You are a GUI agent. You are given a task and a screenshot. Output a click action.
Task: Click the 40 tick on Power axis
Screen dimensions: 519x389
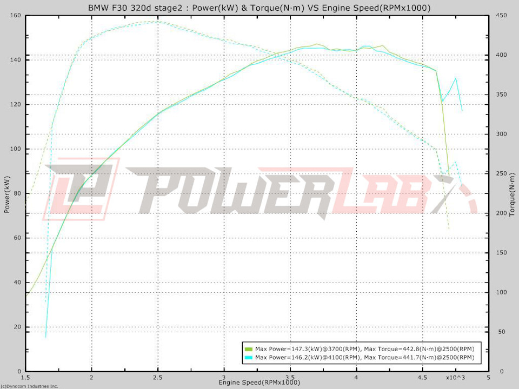(x=17, y=283)
